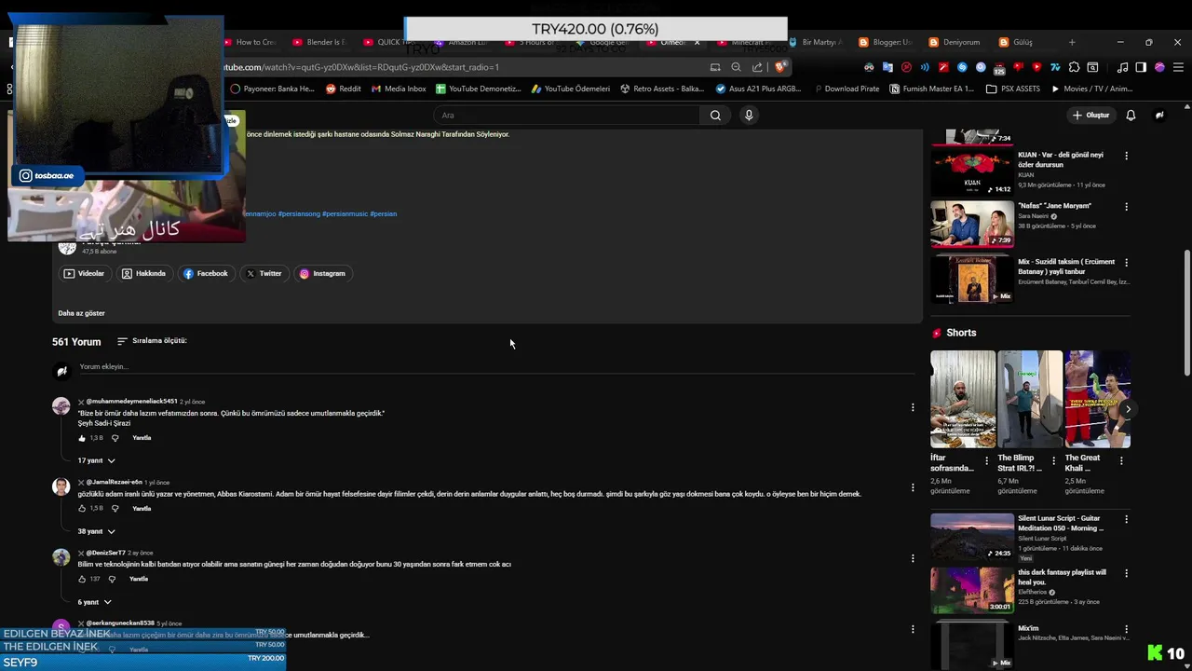Open options menu for muhammedeymeneliack5451 comment

coord(913,407)
